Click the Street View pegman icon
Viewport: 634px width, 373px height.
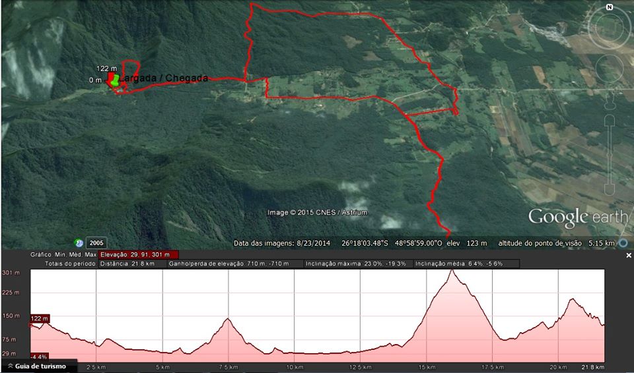coord(610,101)
